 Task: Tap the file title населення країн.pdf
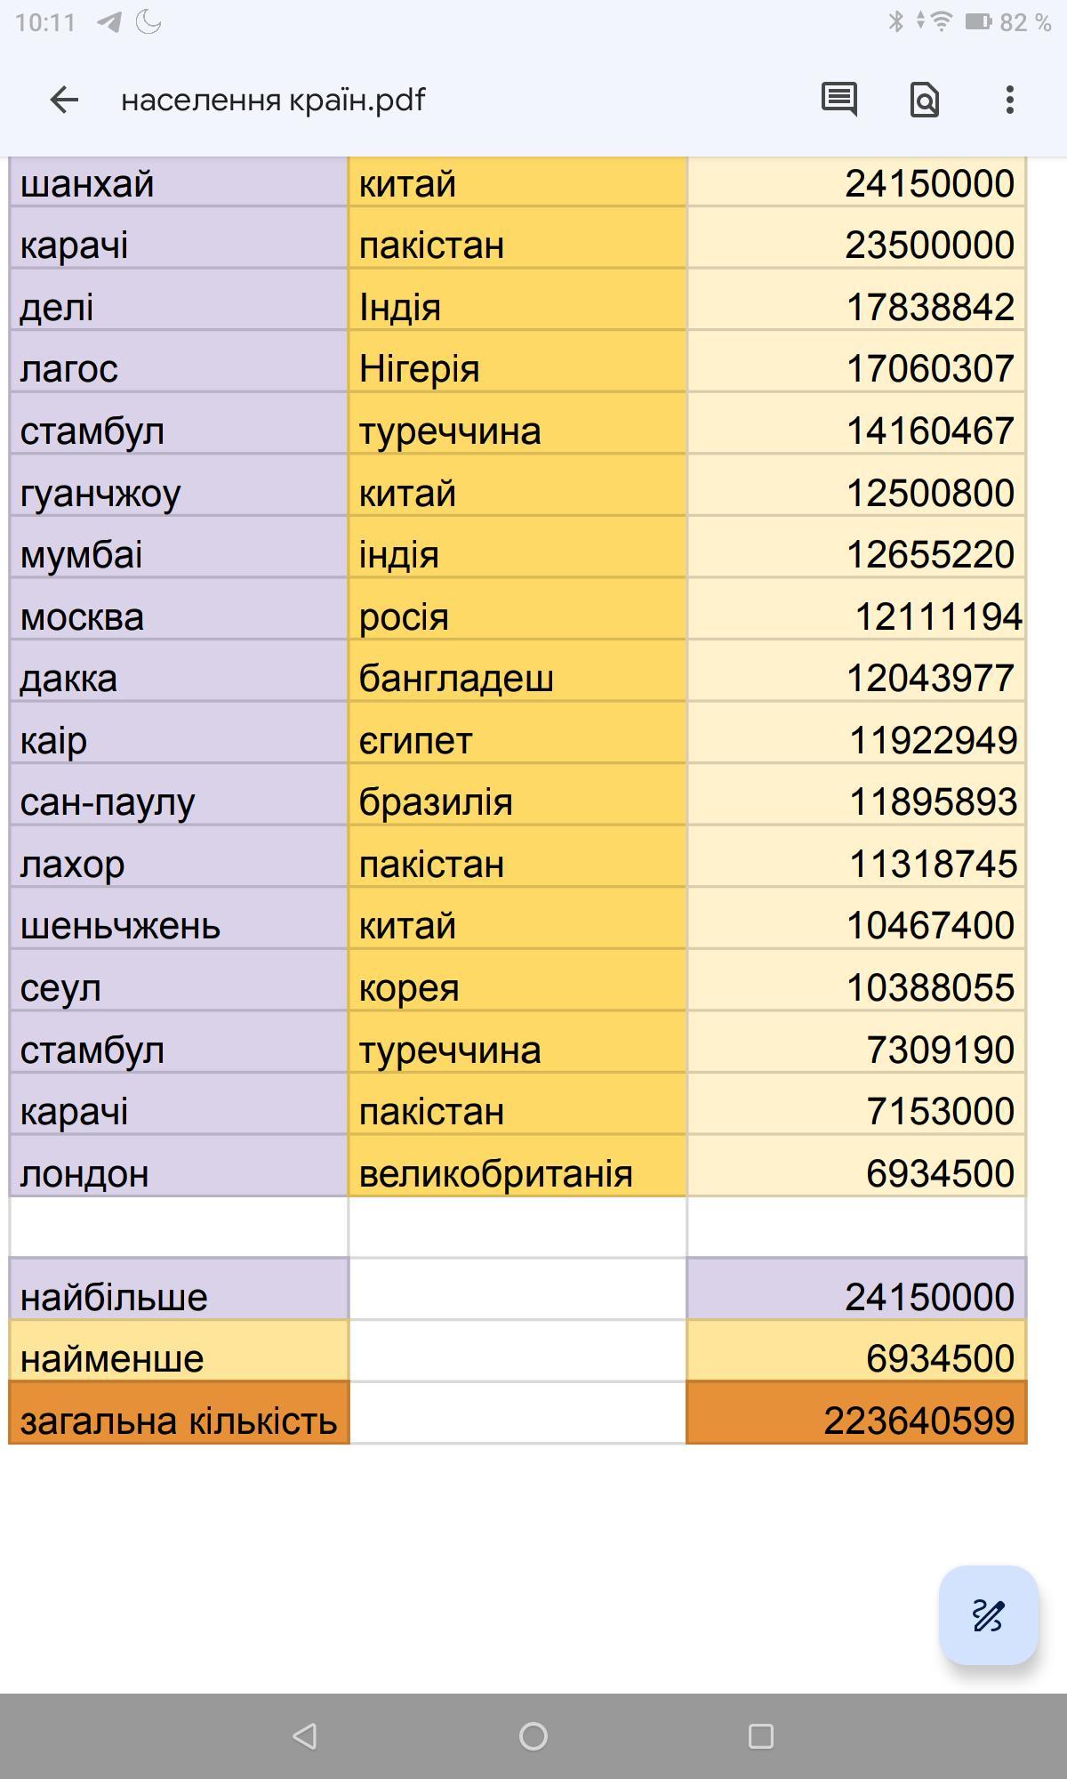click(273, 100)
